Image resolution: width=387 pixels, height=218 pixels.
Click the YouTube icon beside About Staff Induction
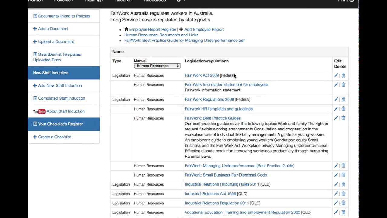click(x=39, y=111)
